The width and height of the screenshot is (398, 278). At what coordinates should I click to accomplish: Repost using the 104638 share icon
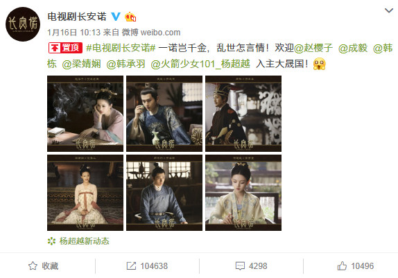pyautogui.click(x=147, y=266)
